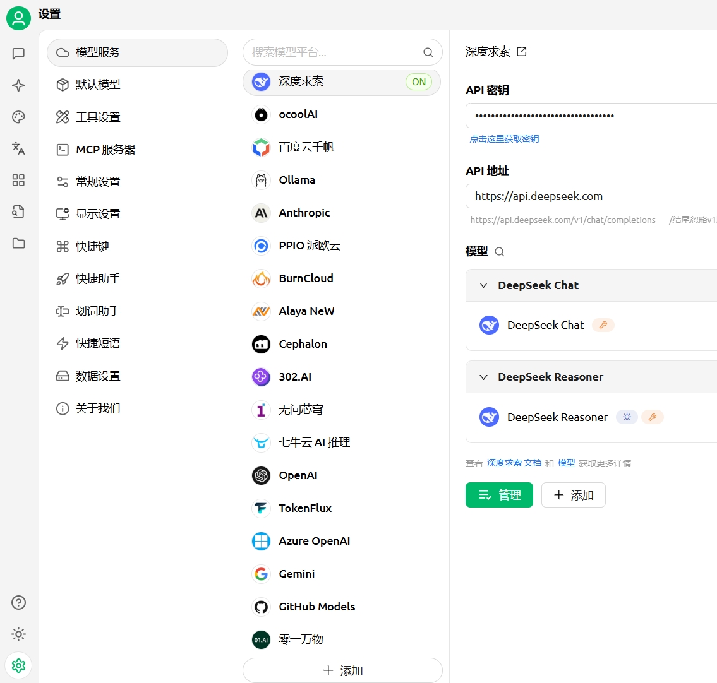Open the agents sparkle sidebar icon
The width and height of the screenshot is (717, 683).
tap(18, 85)
